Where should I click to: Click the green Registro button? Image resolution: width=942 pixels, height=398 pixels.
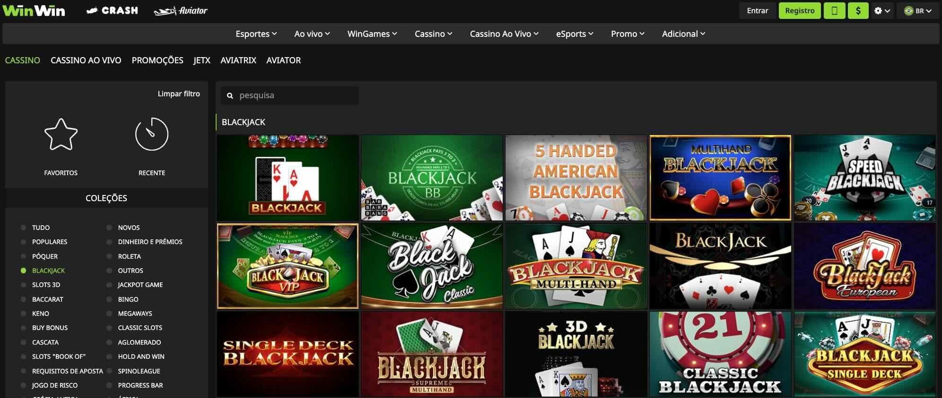(x=800, y=10)
